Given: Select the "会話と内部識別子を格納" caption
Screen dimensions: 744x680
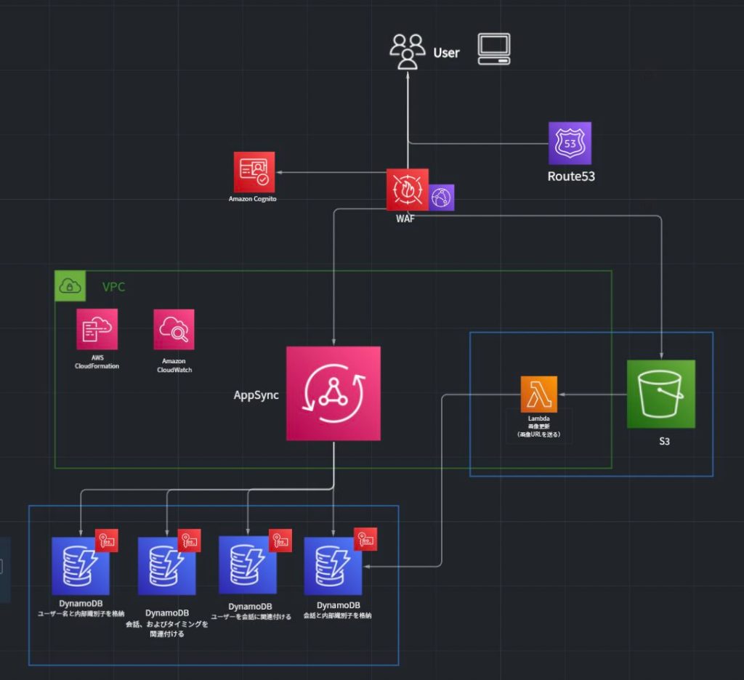Looking at the screenshot, I should 337,615.
